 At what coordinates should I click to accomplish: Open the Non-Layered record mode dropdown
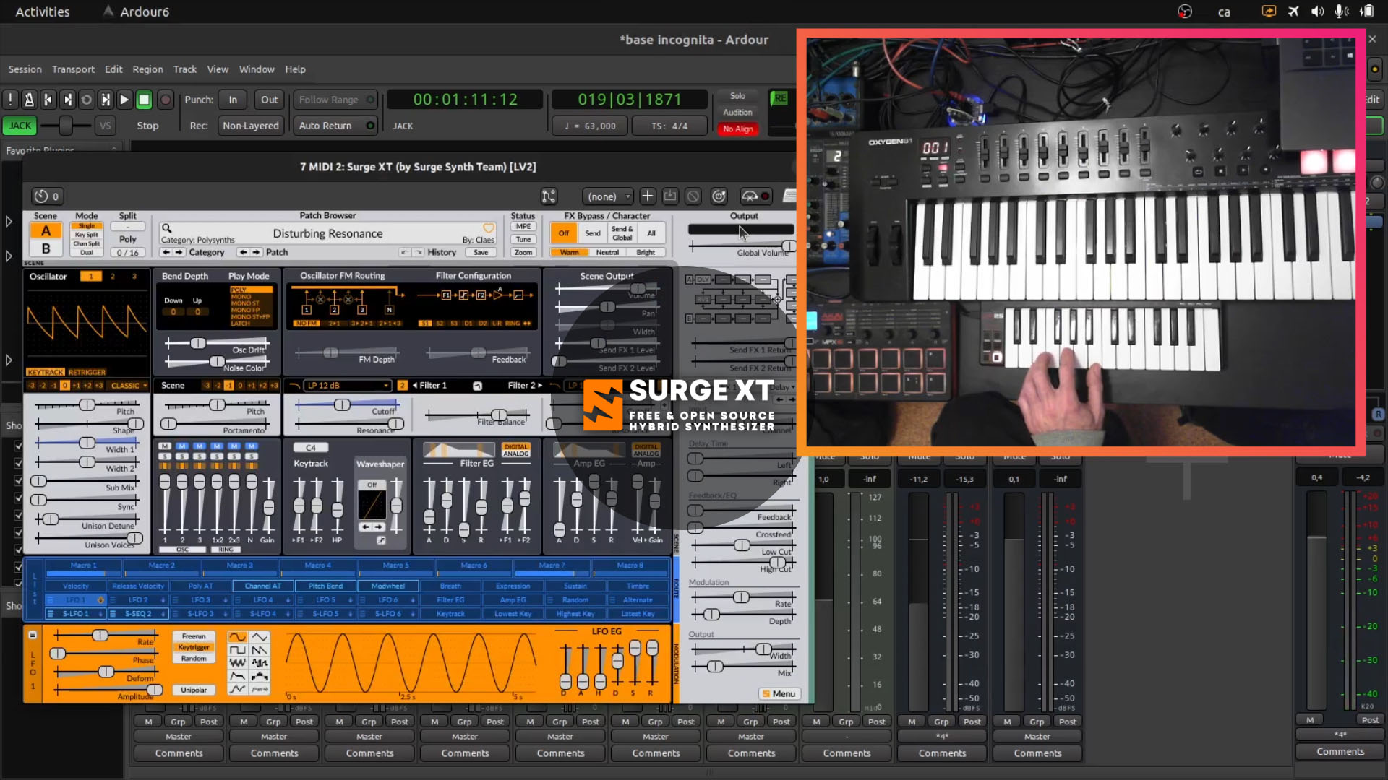[250, 126]
